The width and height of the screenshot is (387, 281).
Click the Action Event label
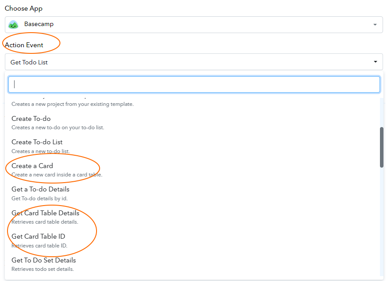coord(24,45)
